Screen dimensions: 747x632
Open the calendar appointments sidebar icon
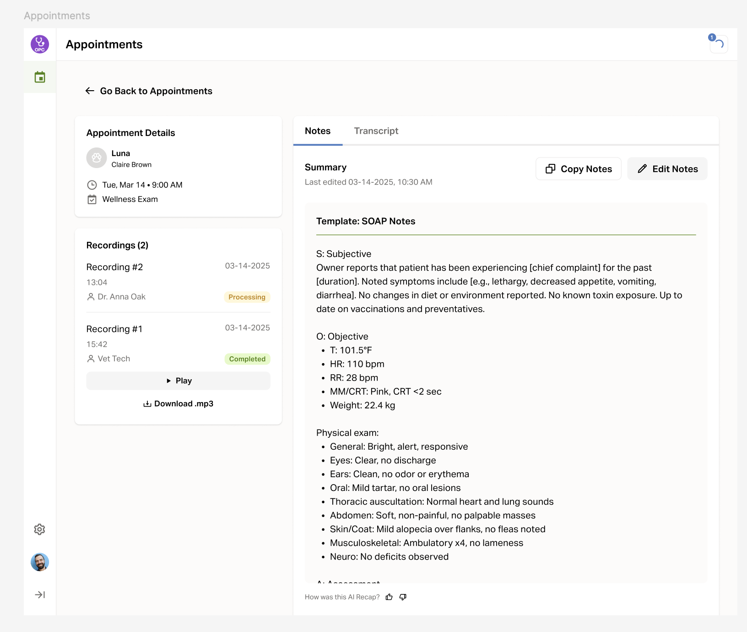(40, 77)
